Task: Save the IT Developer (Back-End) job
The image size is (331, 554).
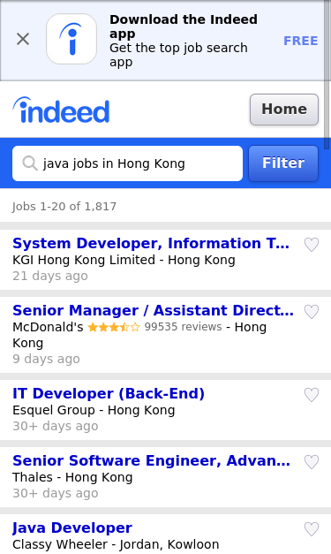Action: [312, 395]
